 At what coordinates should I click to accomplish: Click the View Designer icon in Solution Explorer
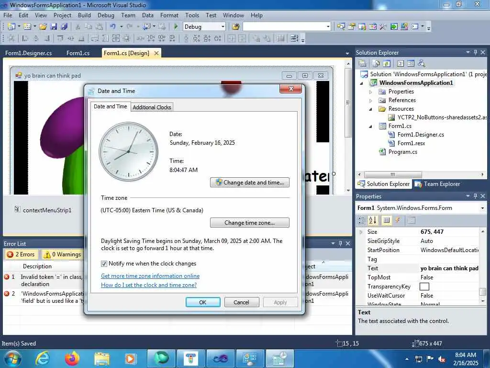(411, 64)
